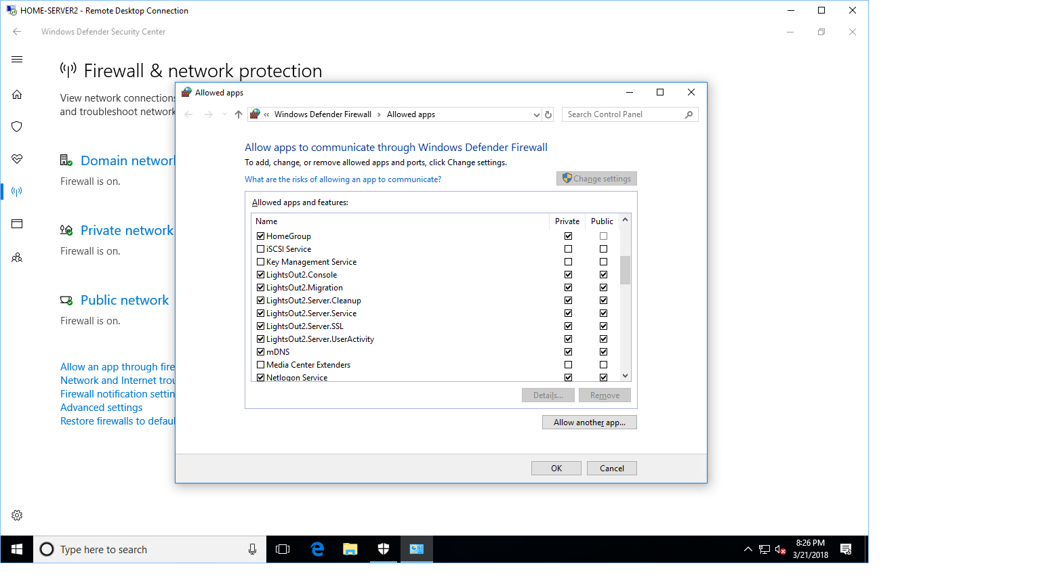Viewport: 1041px width, 585px height.
Task: Click the taskbar clock showing 8:26 PM
Action: click(811, 549)
